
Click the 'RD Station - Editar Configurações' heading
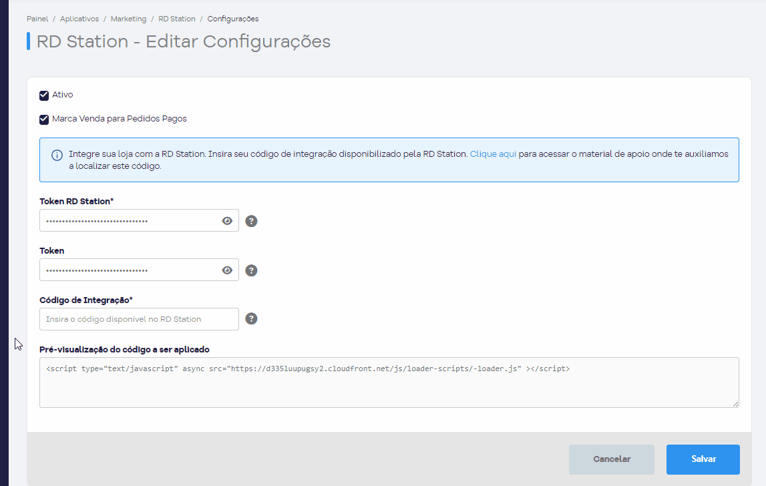pyautogui.click(x=184, y=41)
